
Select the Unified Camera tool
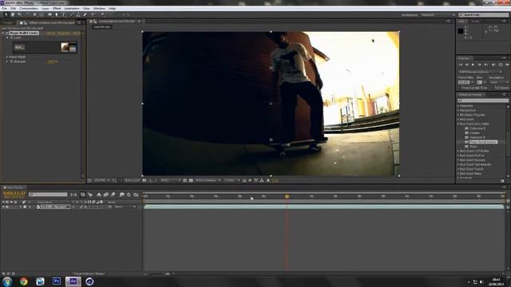[34, 14]
